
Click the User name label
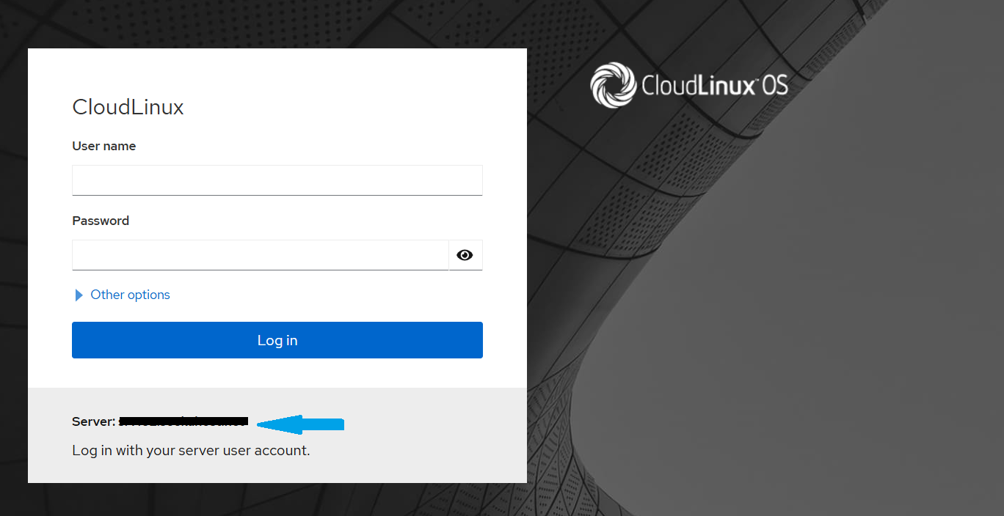(x=103, y=146)
